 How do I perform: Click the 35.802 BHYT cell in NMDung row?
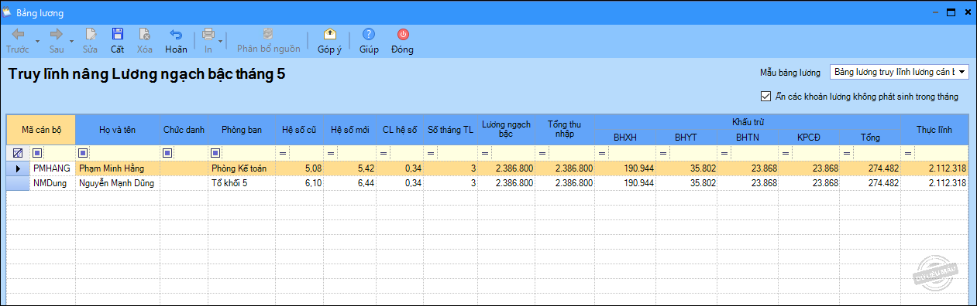point(686,183)
